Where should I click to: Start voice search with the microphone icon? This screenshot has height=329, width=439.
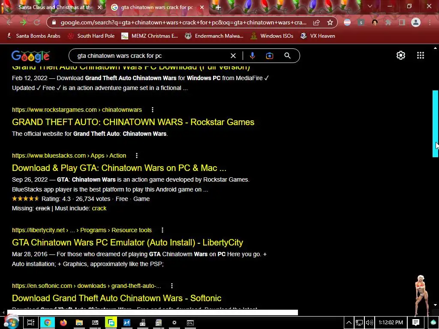[x=252, y=56]
